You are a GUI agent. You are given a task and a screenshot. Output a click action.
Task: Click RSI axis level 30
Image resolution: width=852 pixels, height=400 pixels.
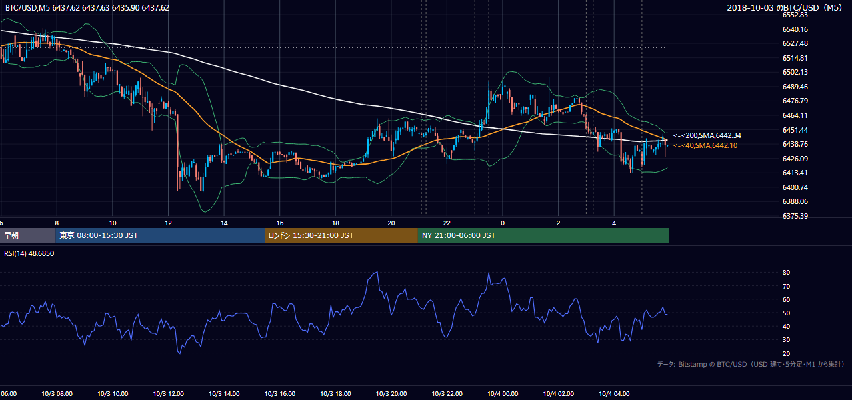[x=786, y=340]
